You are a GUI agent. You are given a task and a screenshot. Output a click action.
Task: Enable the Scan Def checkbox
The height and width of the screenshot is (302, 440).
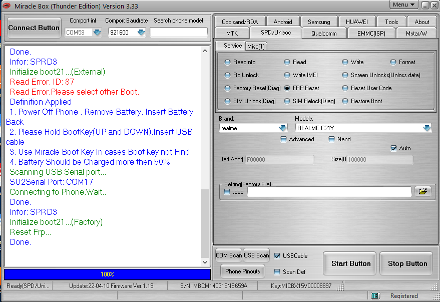coord(277,271)
